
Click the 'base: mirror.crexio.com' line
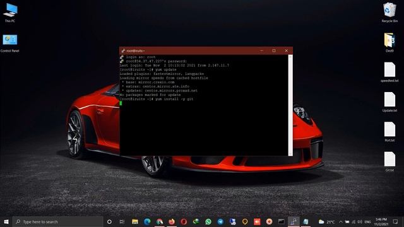(148, 82)
